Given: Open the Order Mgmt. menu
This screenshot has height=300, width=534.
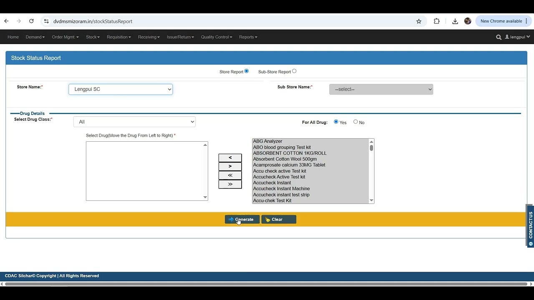Looking at the screenshot, I should 65,37.
